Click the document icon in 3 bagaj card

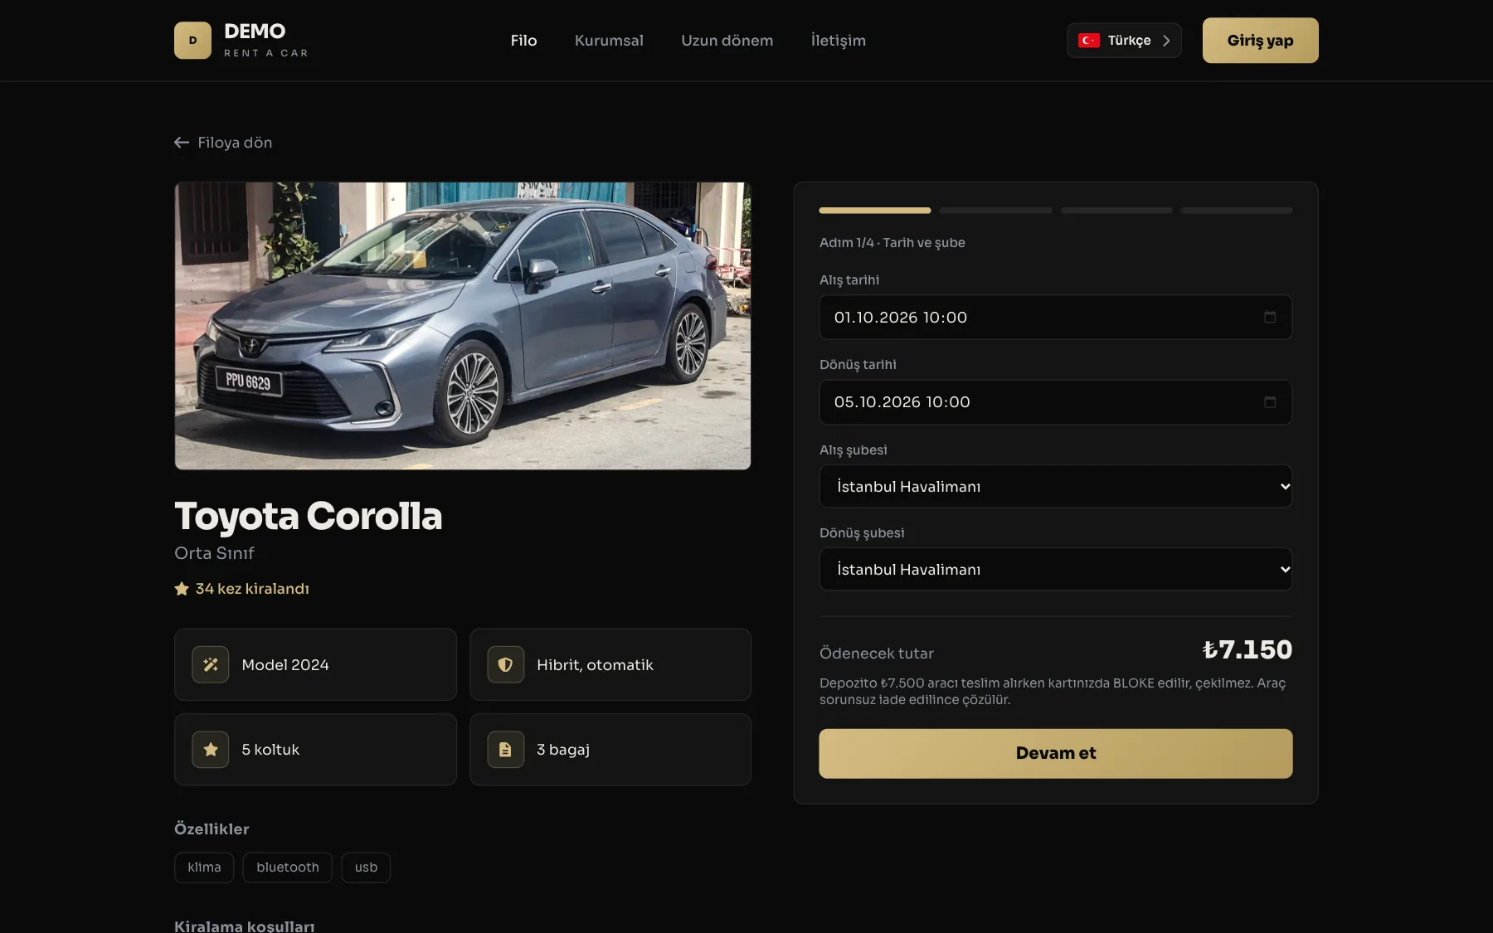click(505, 750)
